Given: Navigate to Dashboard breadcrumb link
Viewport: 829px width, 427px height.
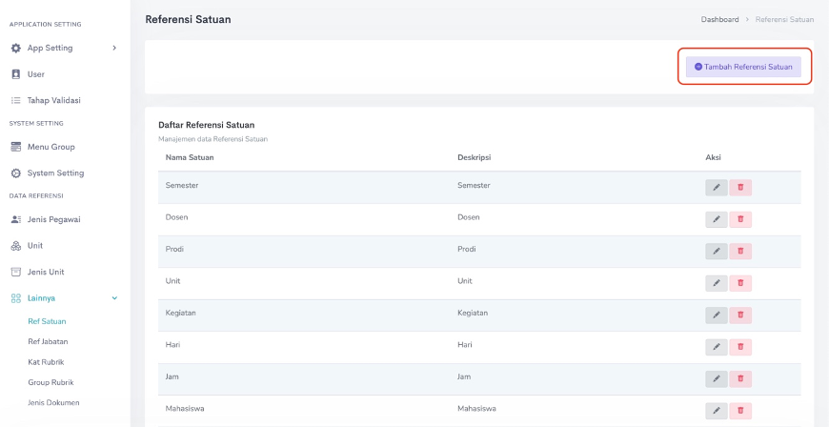Looking at the screenshot, I should [x=719, y=19].
